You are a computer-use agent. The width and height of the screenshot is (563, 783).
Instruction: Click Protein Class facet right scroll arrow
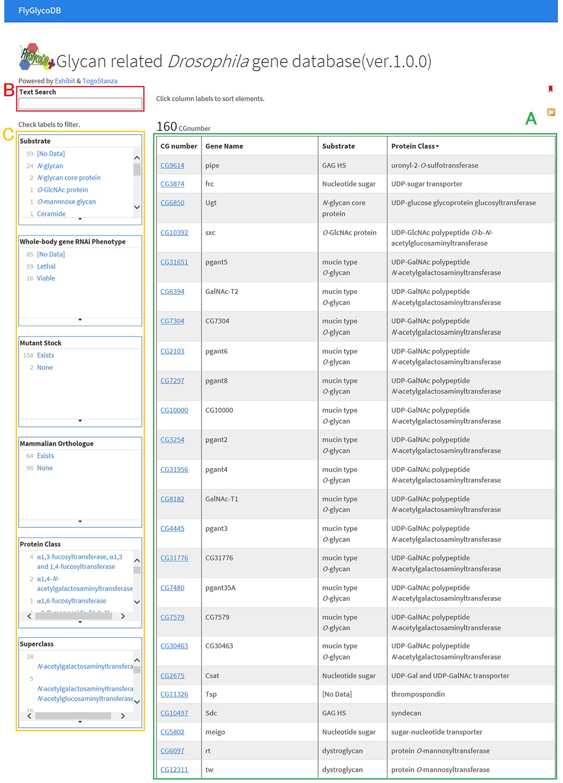pyautogui.click(x=123, y=616)
